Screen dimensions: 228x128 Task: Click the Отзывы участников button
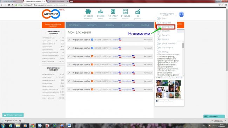click(13, 115)
